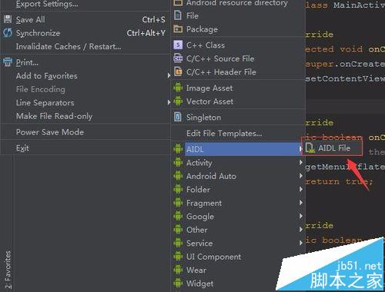
Task: Click the 'return true;' line in editor
Action: coord(339,181)
